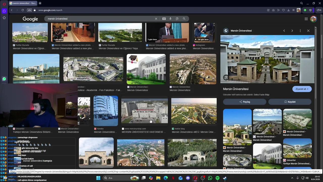Viewport: 323px width, 182px height.
Task: Open Spotify from the taskbar
Action: pos(218,178)
